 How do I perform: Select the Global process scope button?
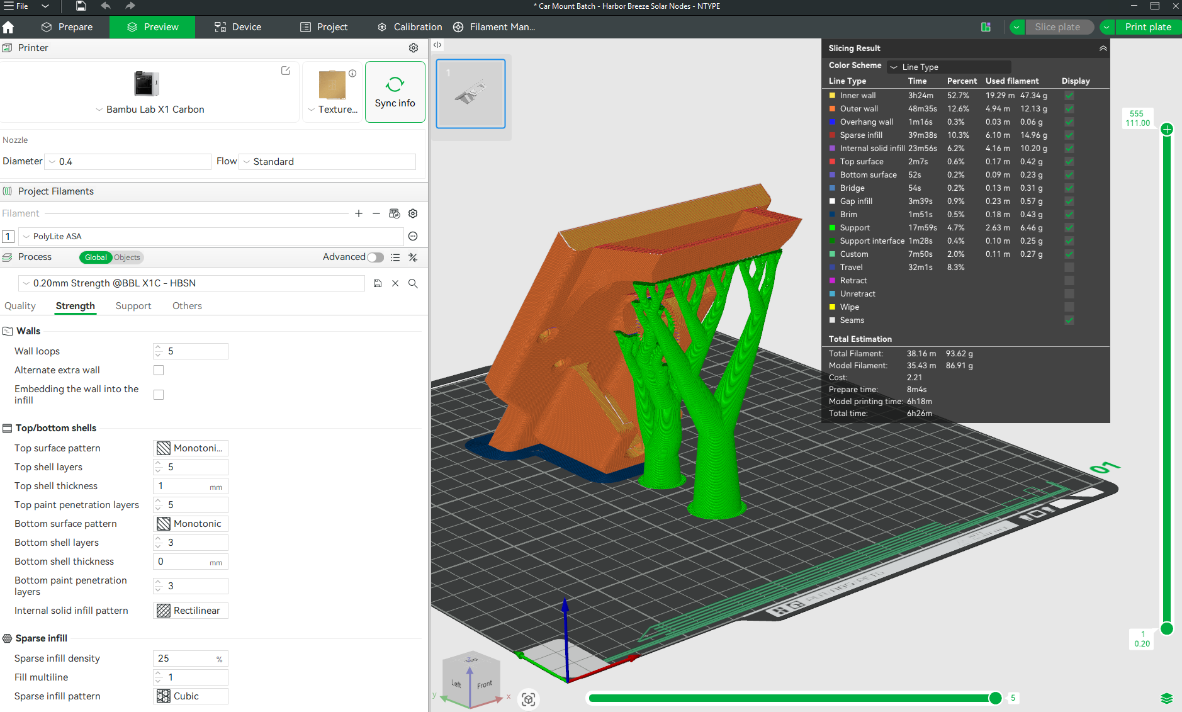(96, 257)
